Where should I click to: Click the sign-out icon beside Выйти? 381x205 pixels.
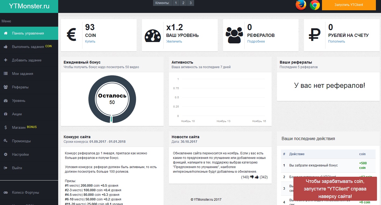tap(6, 168)
